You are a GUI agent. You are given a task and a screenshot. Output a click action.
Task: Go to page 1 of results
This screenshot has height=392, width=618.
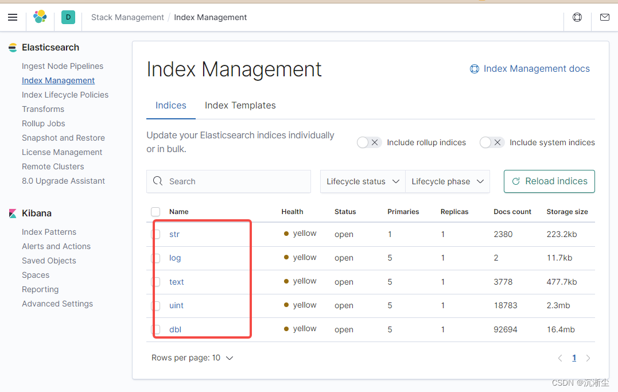pos(574,358)
